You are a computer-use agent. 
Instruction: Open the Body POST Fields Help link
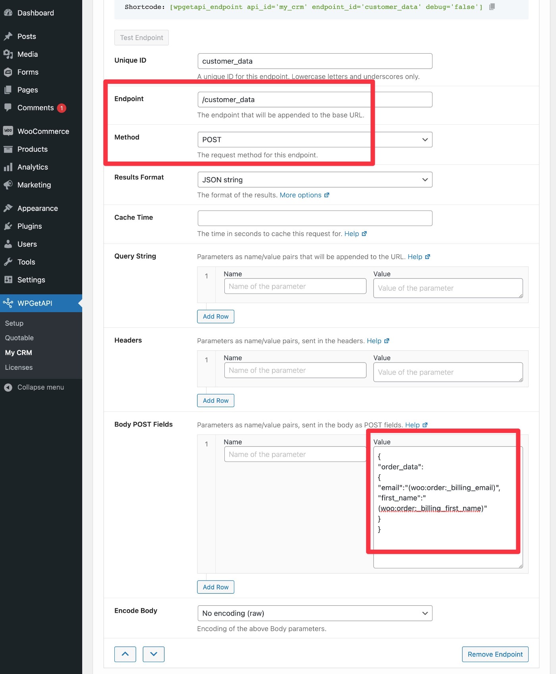[416, 425]
